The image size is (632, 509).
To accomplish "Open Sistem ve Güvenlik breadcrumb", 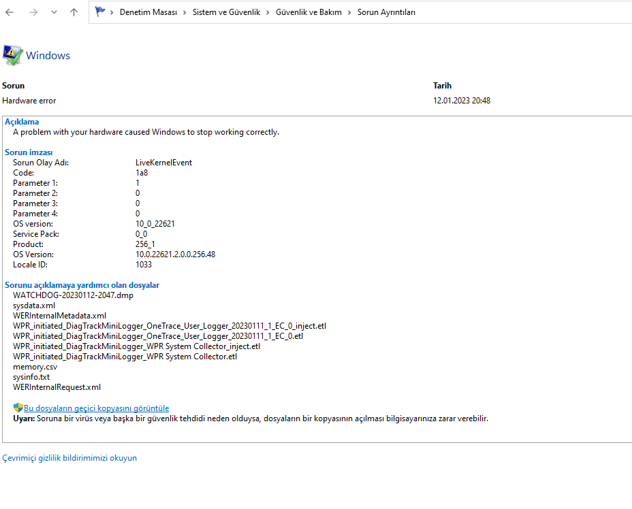I will 226,12.
